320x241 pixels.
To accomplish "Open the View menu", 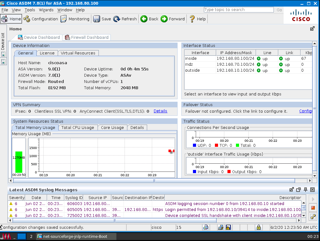I will [16, 10].
